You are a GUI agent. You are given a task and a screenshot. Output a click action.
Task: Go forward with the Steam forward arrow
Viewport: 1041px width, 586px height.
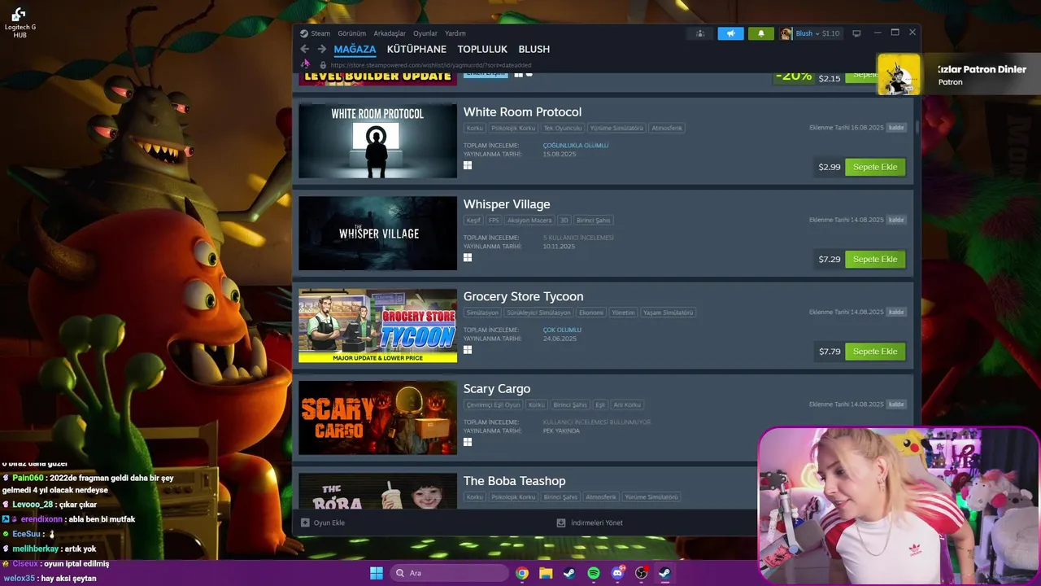pos(322,49)
